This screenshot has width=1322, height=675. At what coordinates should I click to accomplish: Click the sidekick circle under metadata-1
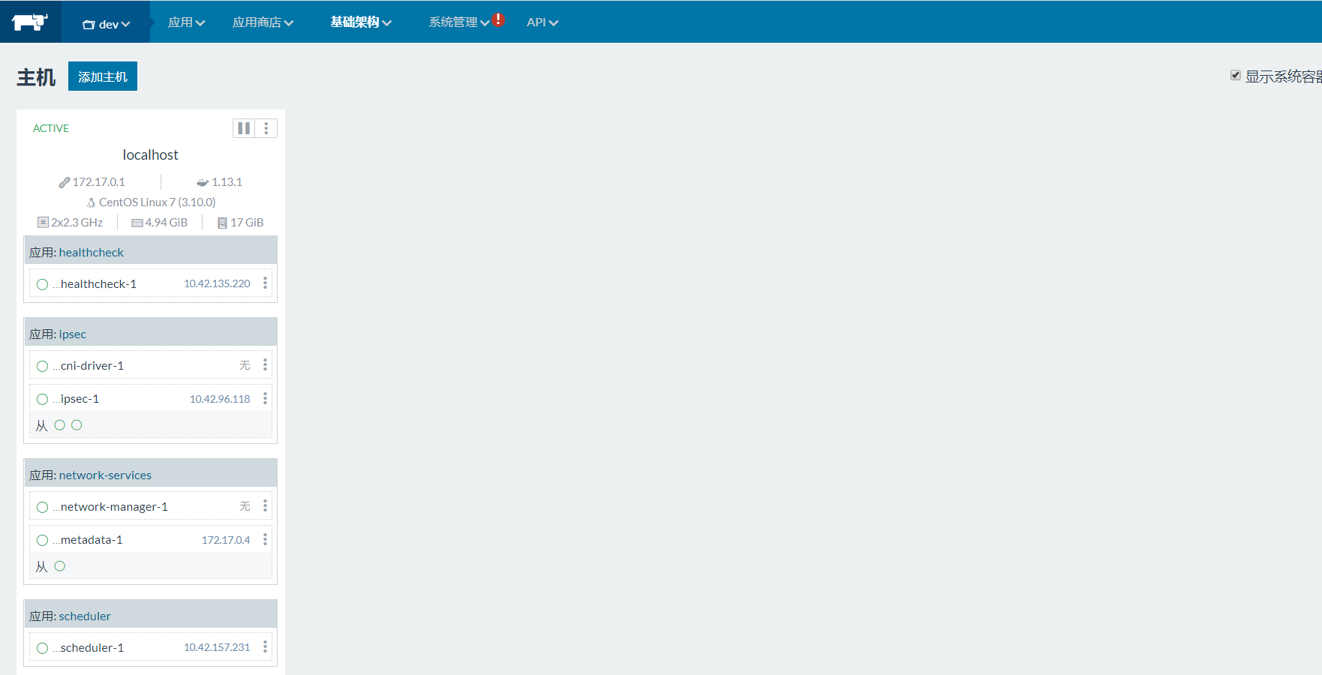click(60, 566)
